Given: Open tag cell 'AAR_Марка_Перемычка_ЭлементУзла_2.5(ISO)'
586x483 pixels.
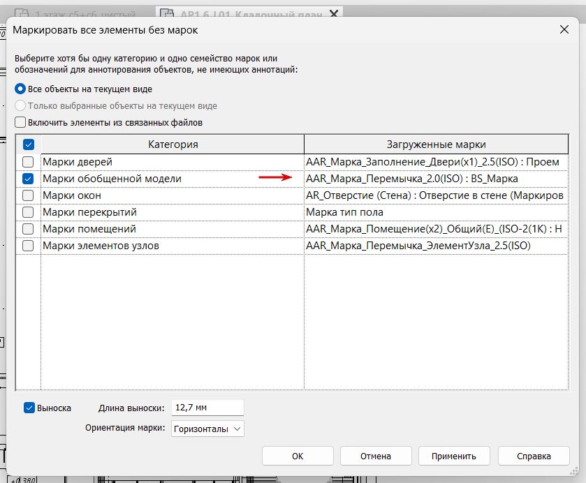Looking at the screenshot, I should (436, 246).
